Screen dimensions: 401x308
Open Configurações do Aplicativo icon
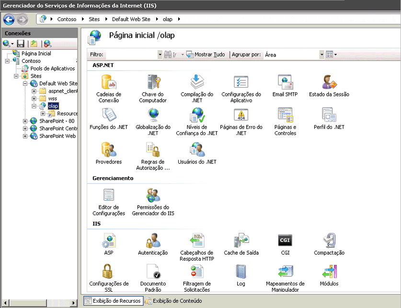point(241,89)
